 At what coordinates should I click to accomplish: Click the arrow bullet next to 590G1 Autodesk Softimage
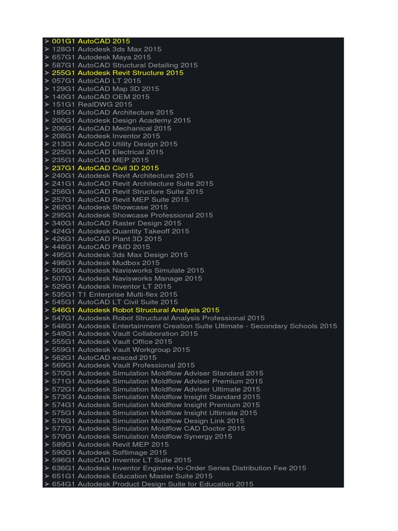(47, 453)
